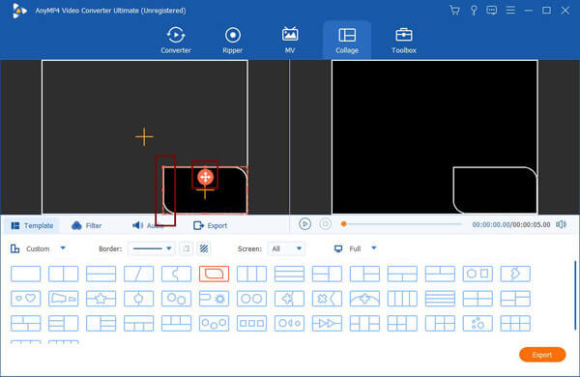Select the two horizontal split template
This screenshot has height=377, width=580.
(x=101, y=274)
